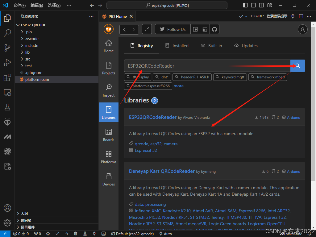Open the Extensions view
Viewport: 316px width, 237px height.
pyautogui.click(x=7, y=77)
